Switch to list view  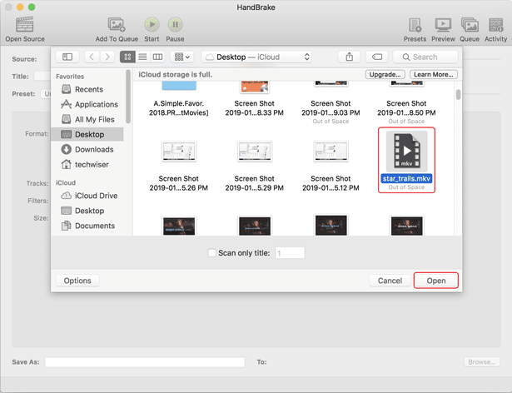pyautogui.click(x=142, y=57)
